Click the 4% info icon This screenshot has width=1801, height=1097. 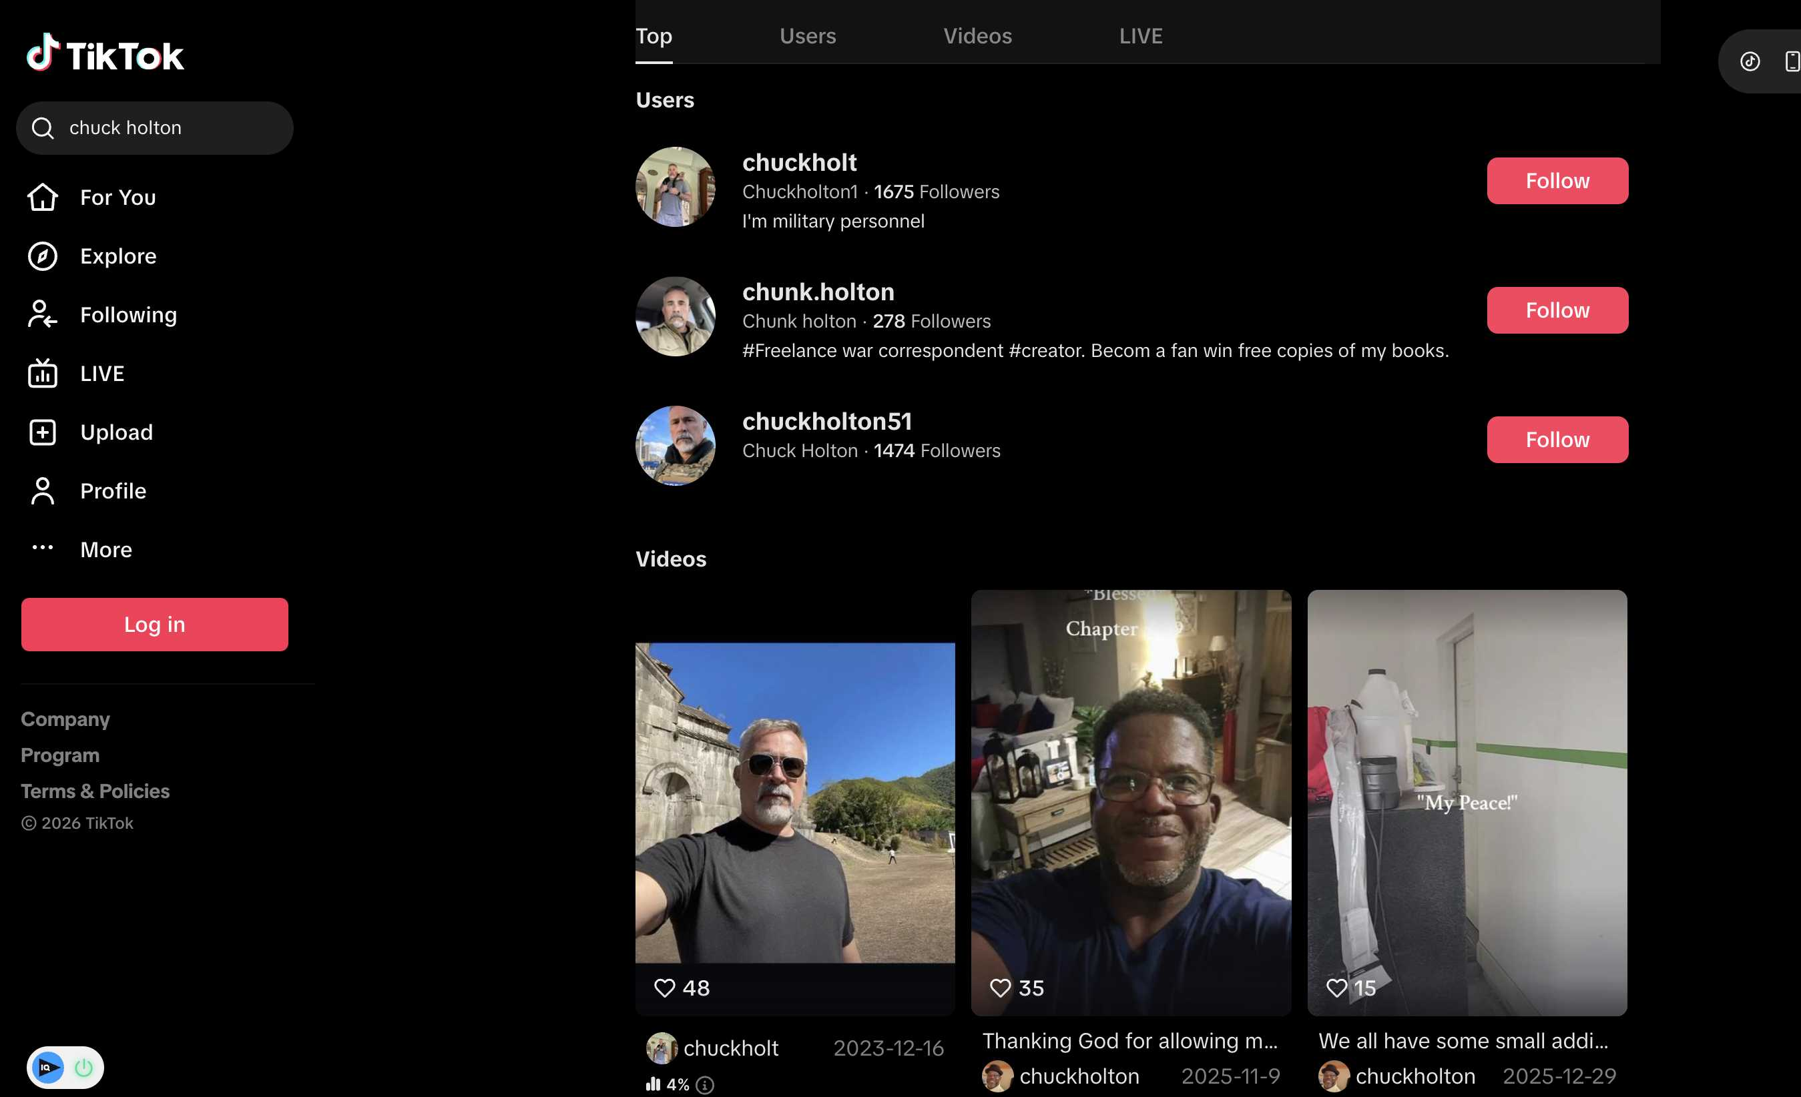pyautogui.click(x=705, y=1084)
